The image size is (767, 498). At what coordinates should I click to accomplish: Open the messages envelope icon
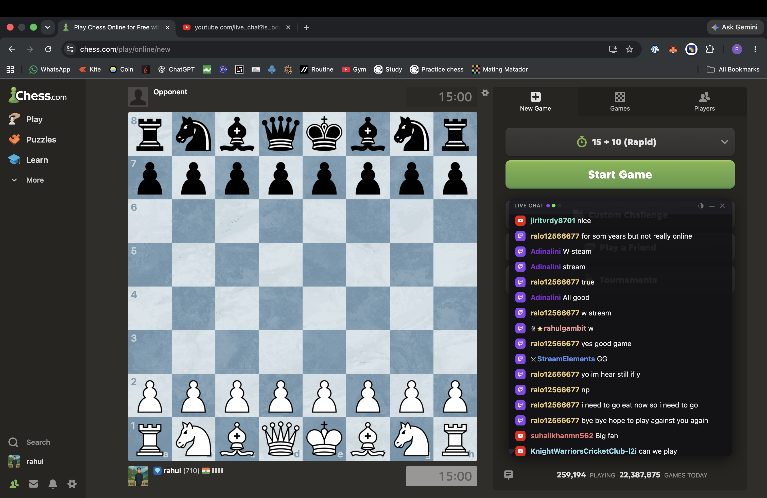33,484
